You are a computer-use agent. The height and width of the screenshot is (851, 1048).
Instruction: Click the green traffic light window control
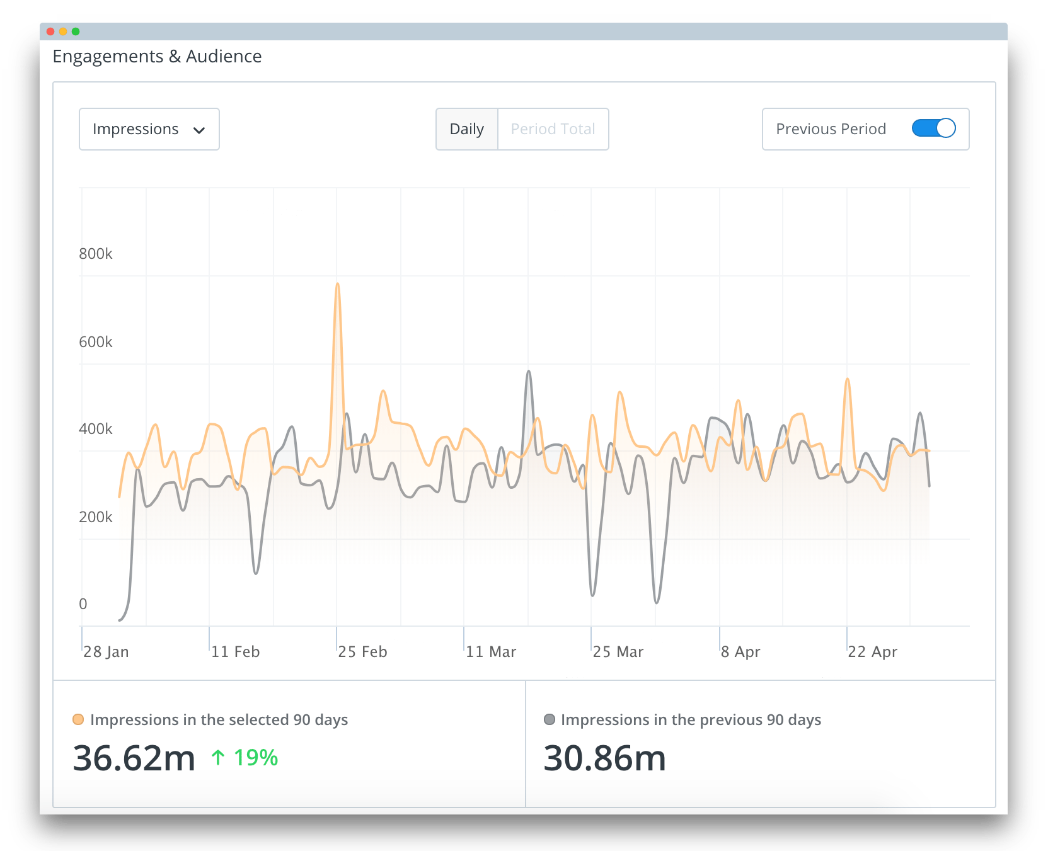(76, 30)
